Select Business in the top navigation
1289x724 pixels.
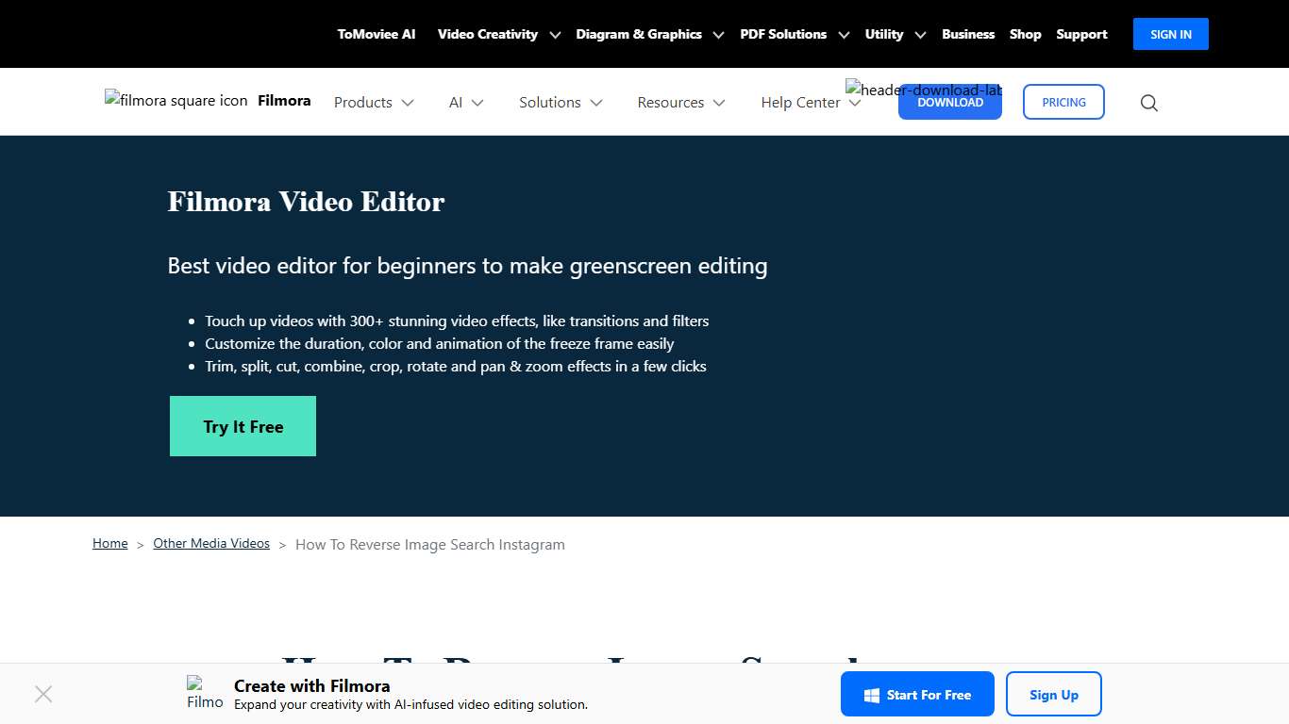(x=968, y=34)
